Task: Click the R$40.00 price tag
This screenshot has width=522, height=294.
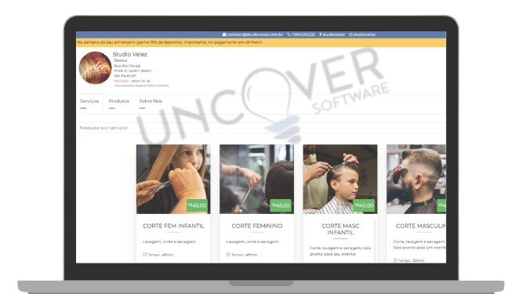Action: [364, 205]
